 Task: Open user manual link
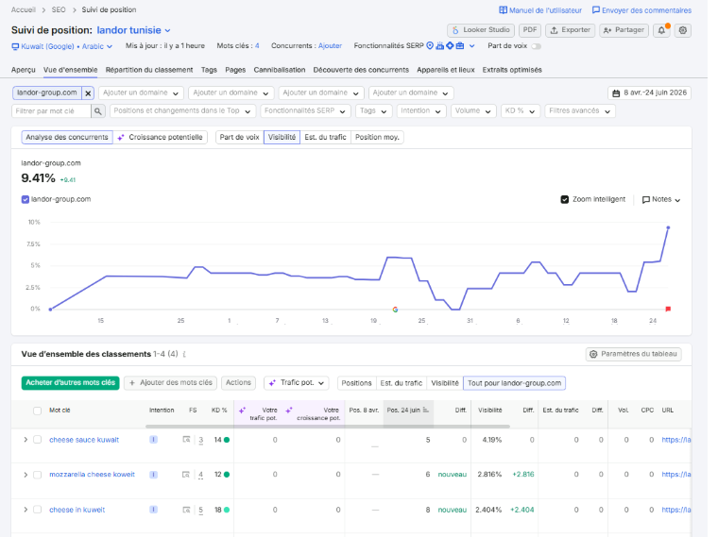(540, 10)
